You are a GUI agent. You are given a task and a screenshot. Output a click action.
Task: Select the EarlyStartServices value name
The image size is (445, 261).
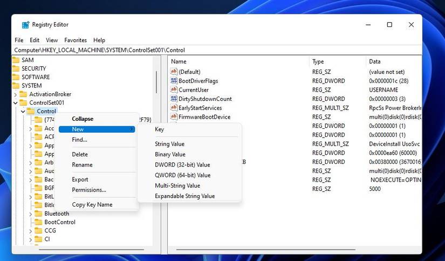200,108
